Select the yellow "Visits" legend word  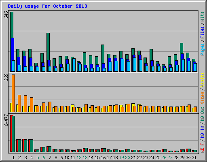[x=203, y=80]
